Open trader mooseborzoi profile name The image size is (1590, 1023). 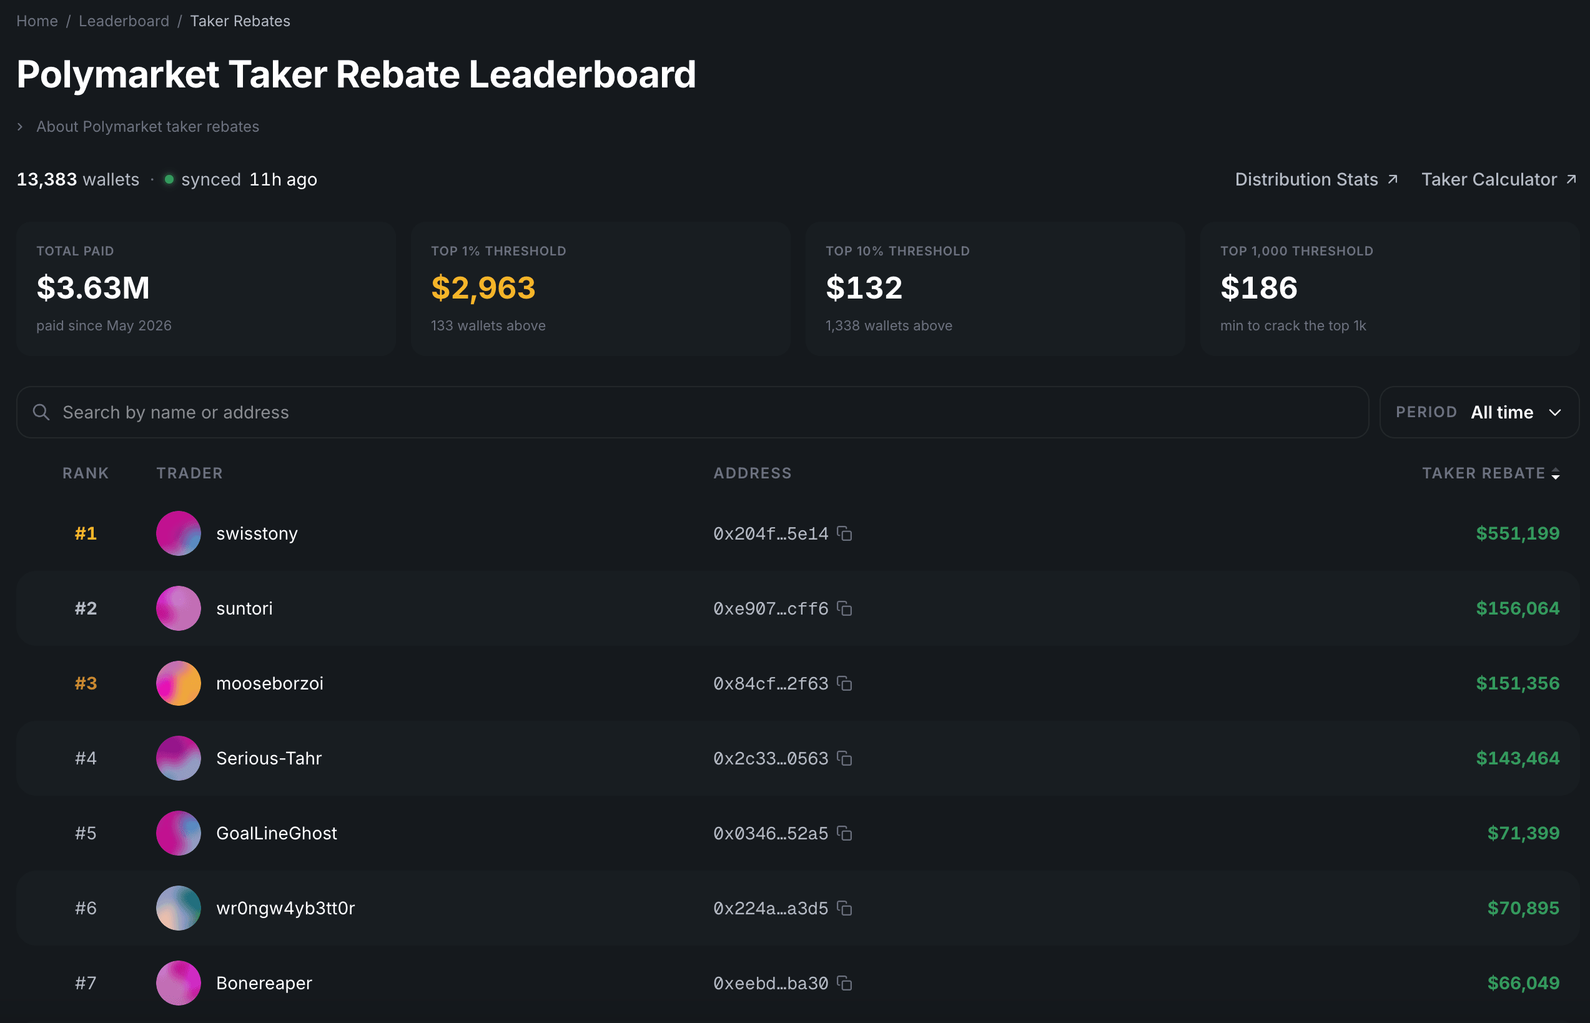click(x=270, y=683)
